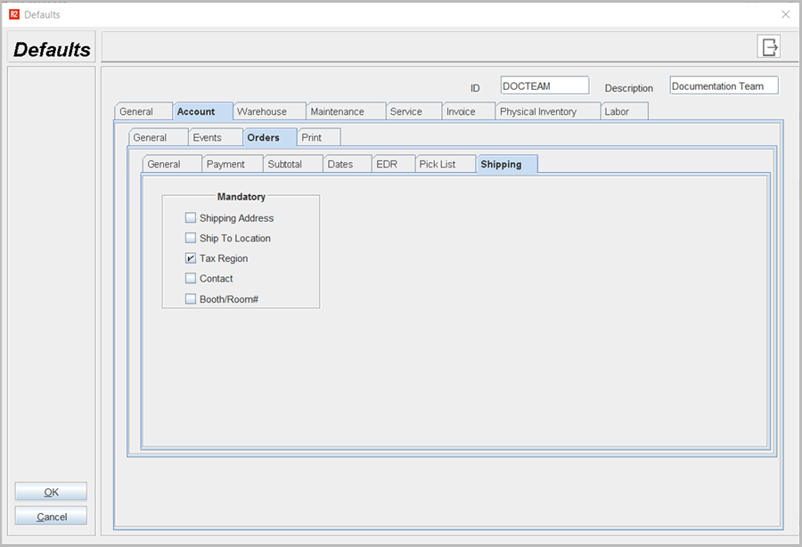
Task: Uncheck the Tax Region checkbox
Action: point(191,258)
